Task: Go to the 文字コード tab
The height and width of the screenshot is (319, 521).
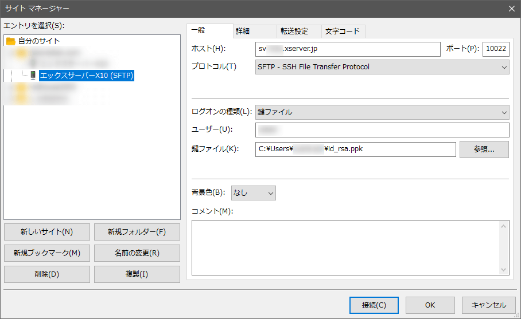Action: tap(342, 31)
